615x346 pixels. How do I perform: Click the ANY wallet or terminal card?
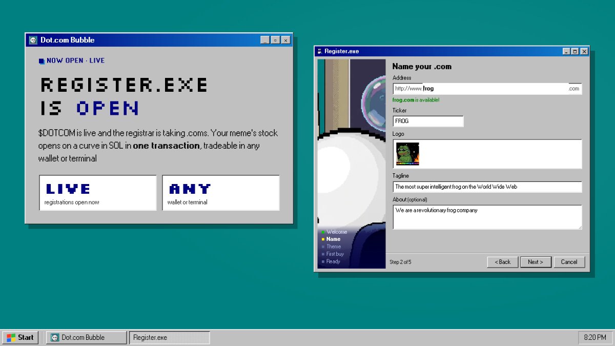pos(221,193)
